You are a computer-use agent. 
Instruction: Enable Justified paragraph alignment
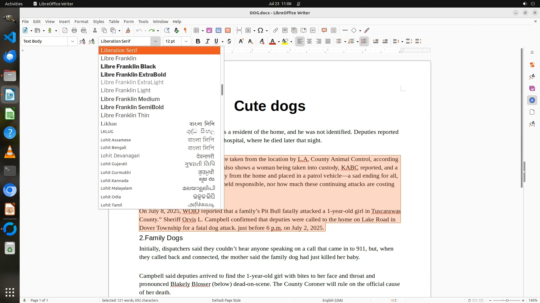point(328,41)
